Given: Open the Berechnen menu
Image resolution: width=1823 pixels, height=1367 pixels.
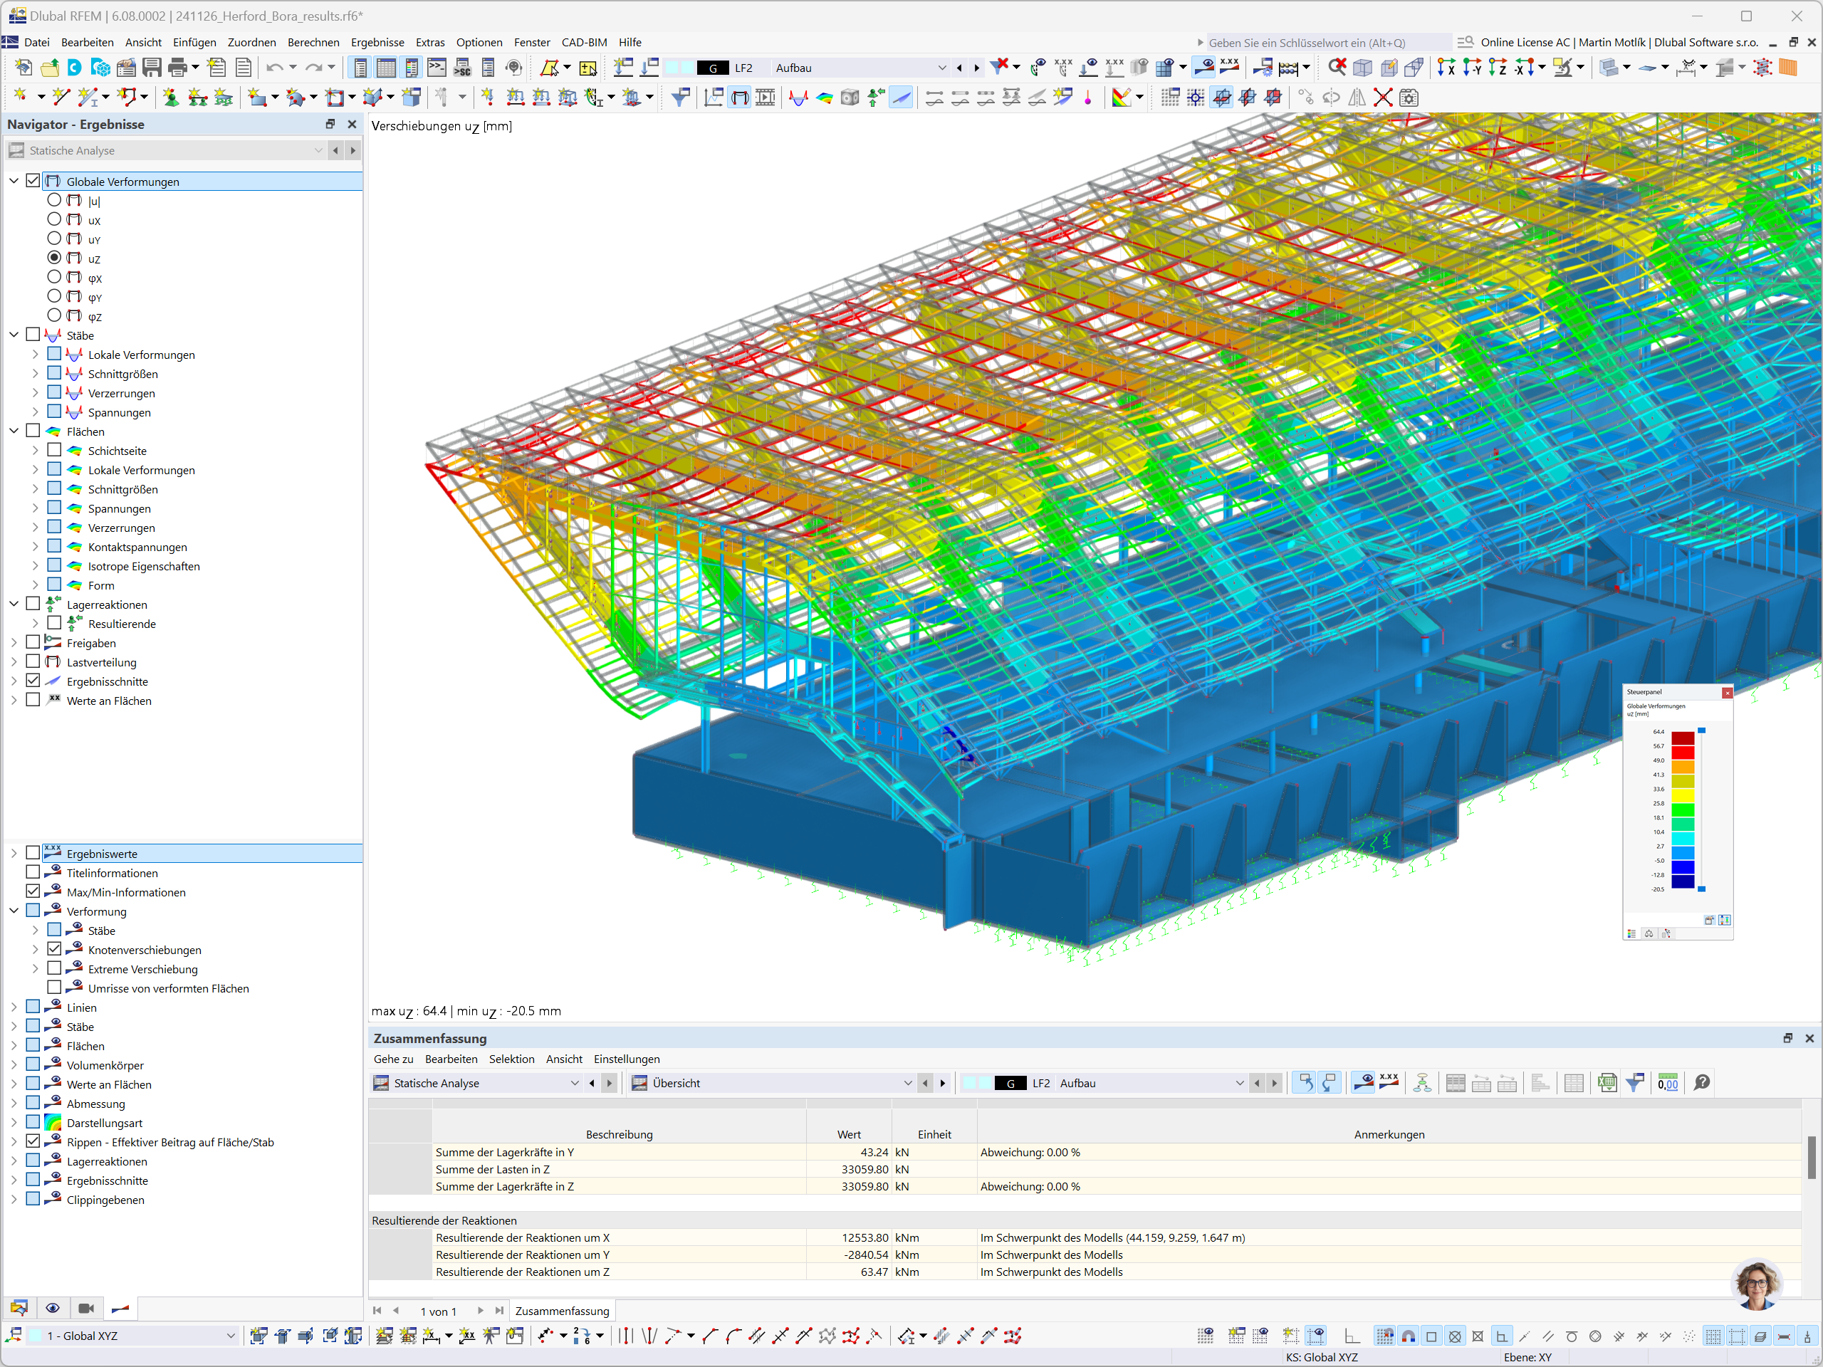Looking at the screenshot, I should (x=313, y=42).
